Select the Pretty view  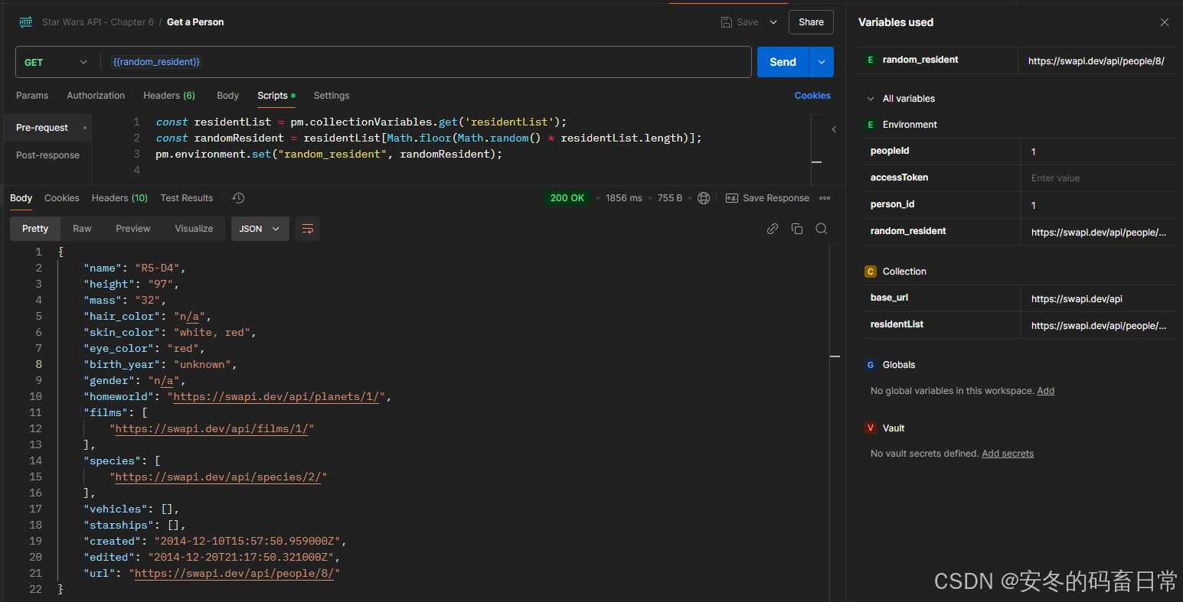point(35,229)
